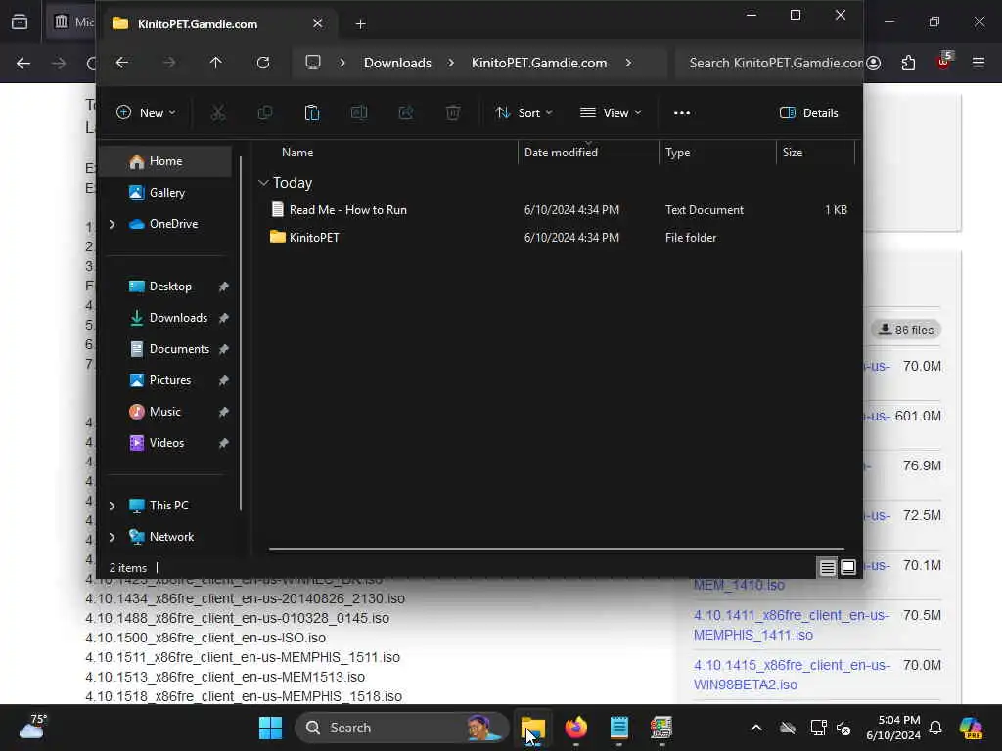Click the Rename icon in the toolbar
Image resolution: width=1002 pixels, height=751 pixels.
pos(359,113)
